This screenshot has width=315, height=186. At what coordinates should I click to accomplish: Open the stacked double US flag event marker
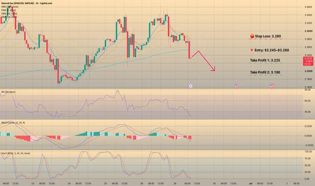coord(272,86)
